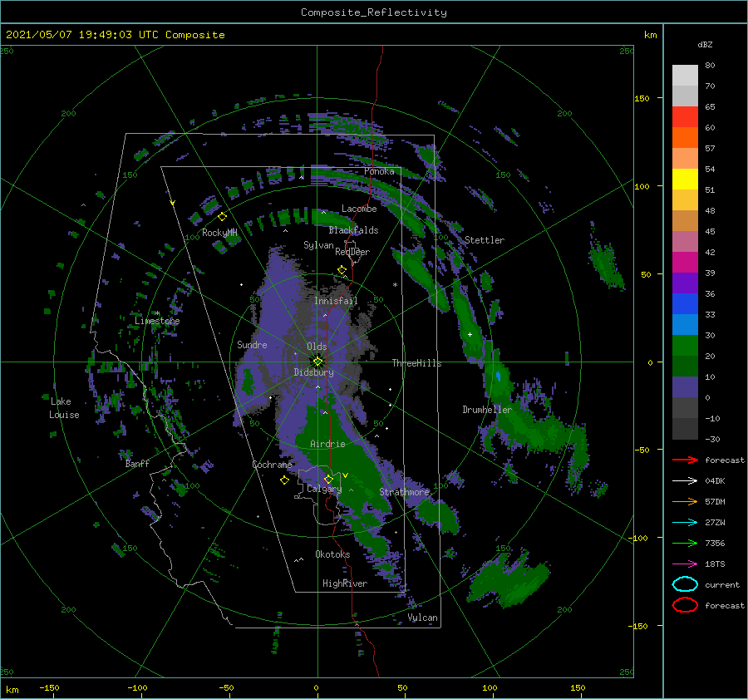The height and width of the screenshot is (699, 748).
Task: Click the orange 57DM arrow legend icon
Action: tap(685, 501)
